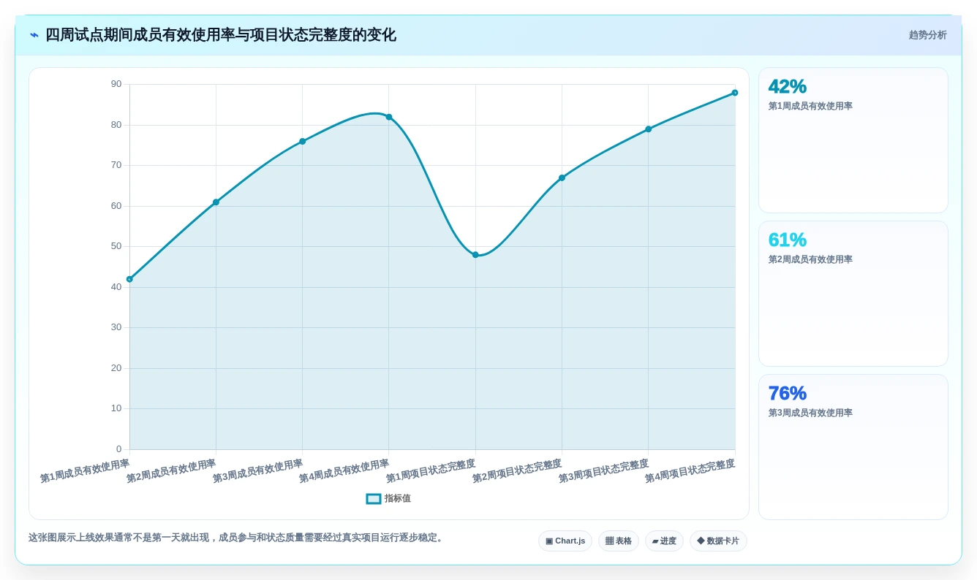The image size is (977, 580).
Task: Click the lightning icon beside the title
Action: (x=34, y=35)
